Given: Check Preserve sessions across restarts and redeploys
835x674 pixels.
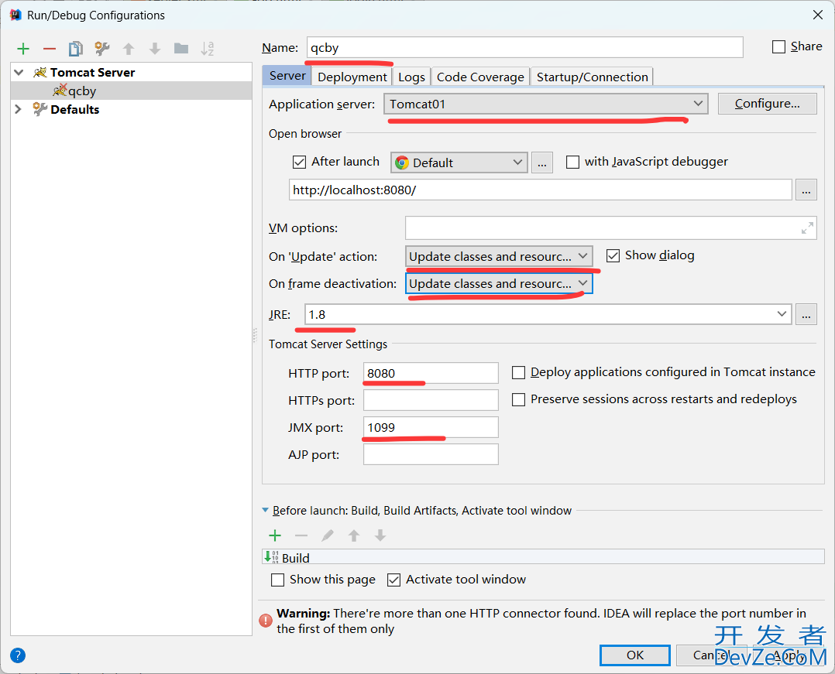Looking at the screenshot, I should click(518, 399).
